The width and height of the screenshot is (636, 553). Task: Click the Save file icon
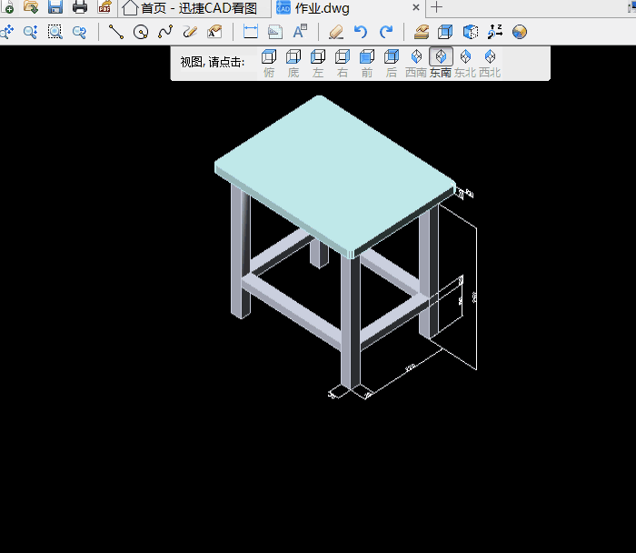pyautogui.click(x=55, y=8)
